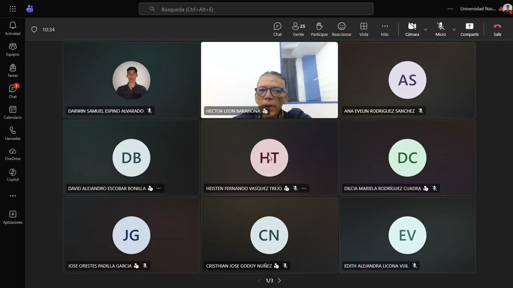Click muted mic icon of Cristhian Jose
Viewport: 513px width, 288px height.
pos(285,266)
